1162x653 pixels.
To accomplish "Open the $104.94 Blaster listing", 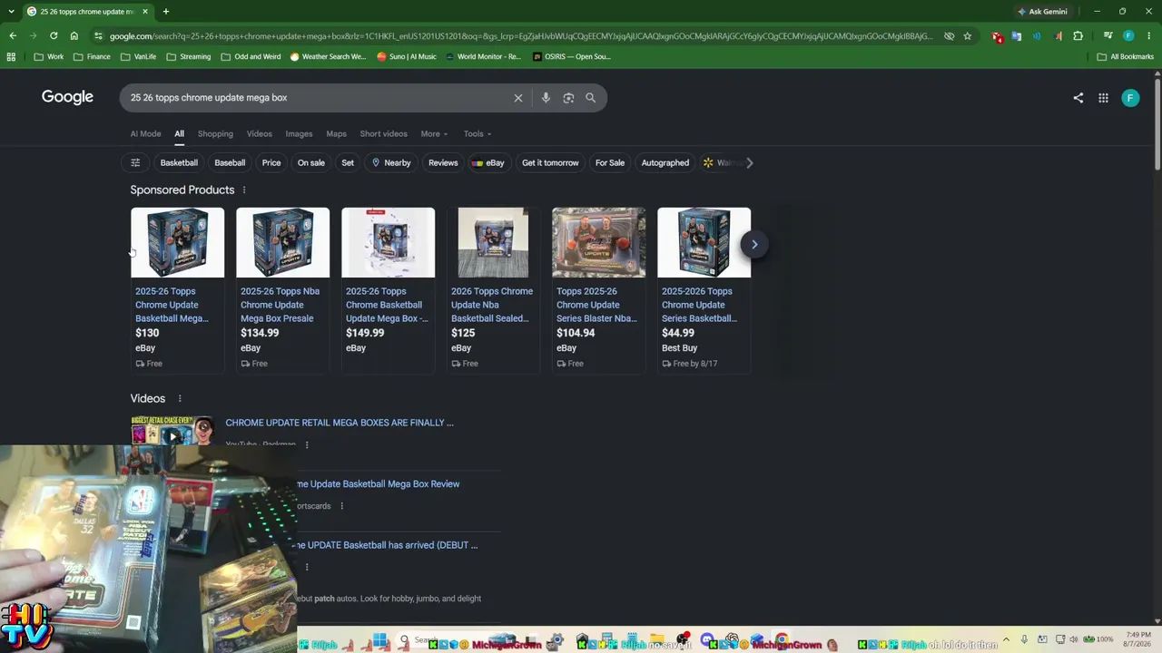I will click(x=598, y=289).
